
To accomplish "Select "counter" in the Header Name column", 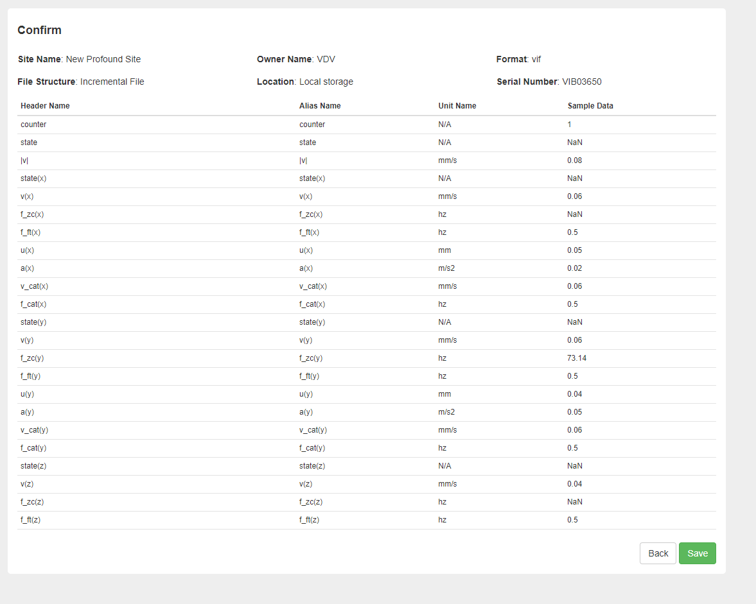I will 33,125.
